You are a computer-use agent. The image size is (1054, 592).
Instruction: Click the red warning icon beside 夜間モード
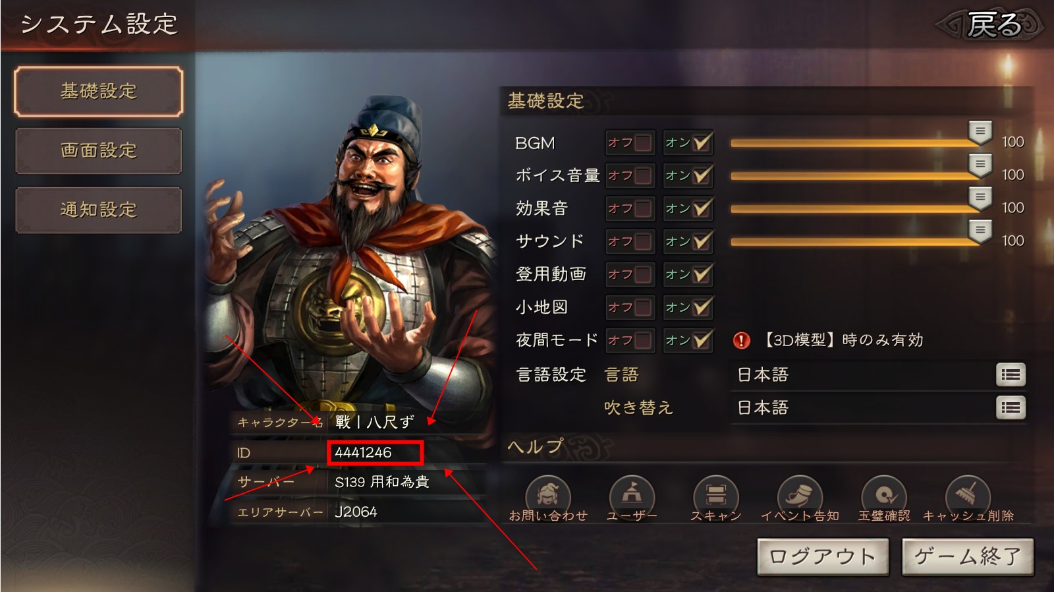tap(742, 340)
